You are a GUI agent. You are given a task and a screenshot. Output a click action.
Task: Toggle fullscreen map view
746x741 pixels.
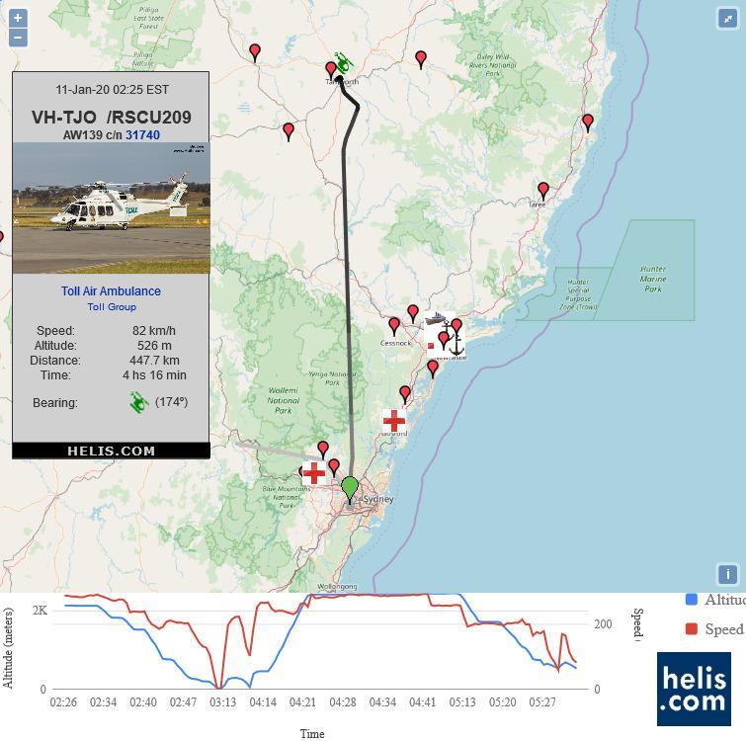pyautogui.click(x=727, y=18)
